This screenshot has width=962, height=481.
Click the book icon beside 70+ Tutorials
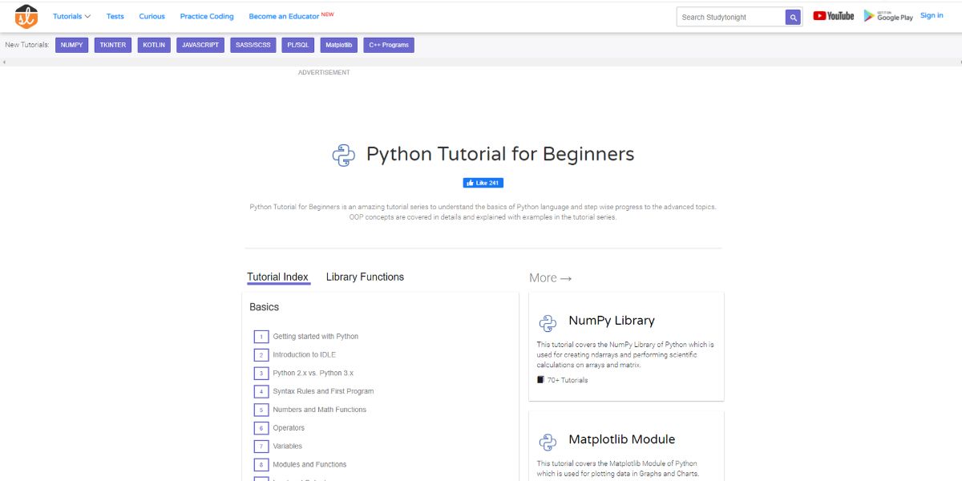(540, 378)
